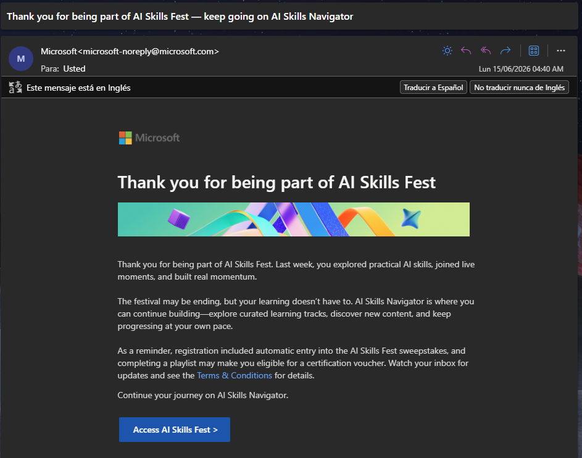Click the translation icon beside language notice

point(15,87)
